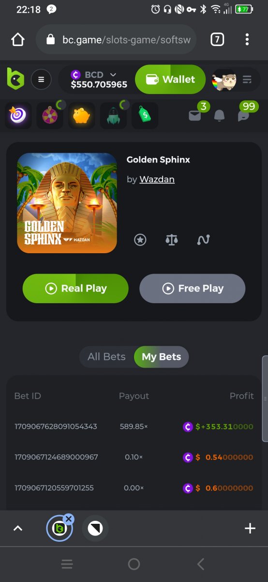Tap the Golden Sphinx game thumbnail
Screen dimensions: 268x582
coord(67,203)
